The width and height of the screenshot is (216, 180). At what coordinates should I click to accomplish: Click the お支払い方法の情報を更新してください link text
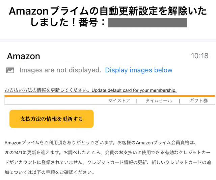click(x=48, y=90)
